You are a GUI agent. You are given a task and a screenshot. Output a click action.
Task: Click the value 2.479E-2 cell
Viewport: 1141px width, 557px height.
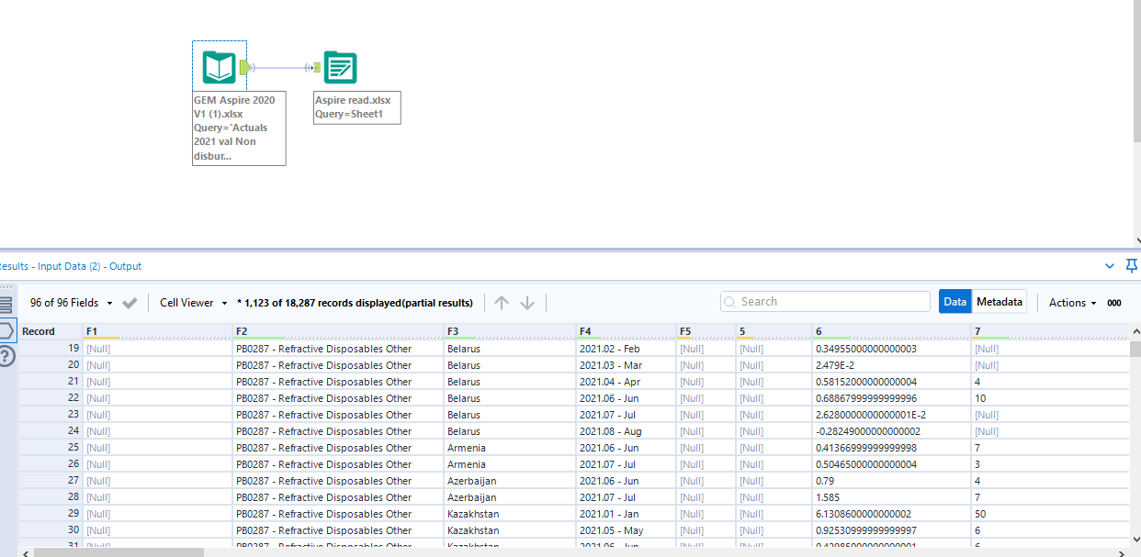coord(890,365)
